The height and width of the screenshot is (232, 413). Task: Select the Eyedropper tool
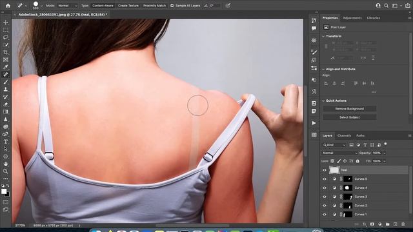pyautogui.click(x=6, y=67)
